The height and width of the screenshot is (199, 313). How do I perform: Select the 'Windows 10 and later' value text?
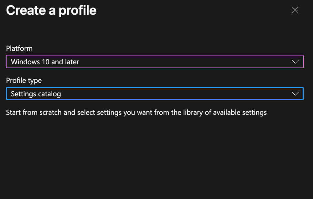tap(45, 62)
